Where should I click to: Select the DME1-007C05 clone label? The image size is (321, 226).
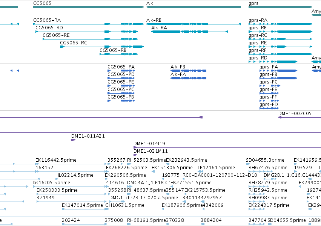point(295,114)
